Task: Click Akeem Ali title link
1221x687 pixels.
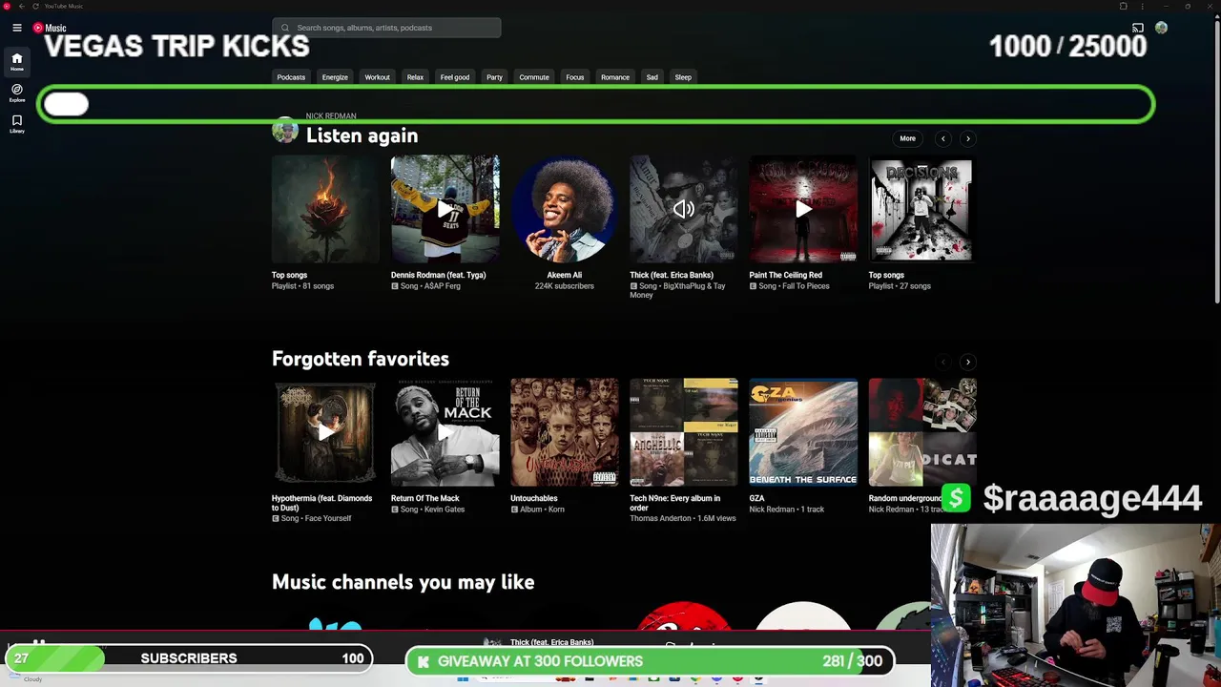Action: pyautogui.click(x=564, y=275)
